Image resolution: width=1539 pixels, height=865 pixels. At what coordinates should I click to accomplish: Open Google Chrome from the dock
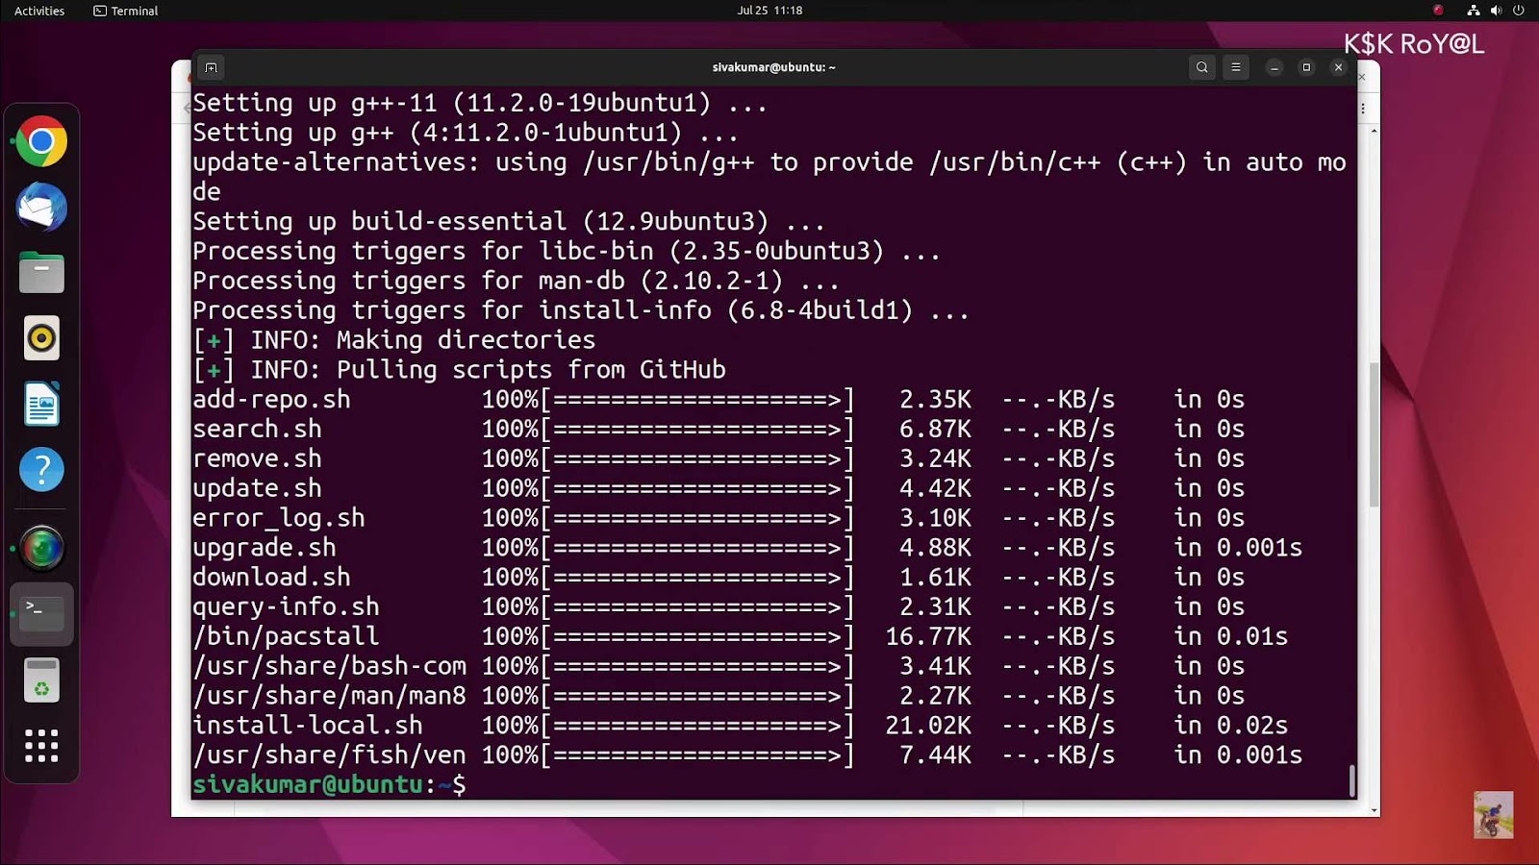point(41,142)
